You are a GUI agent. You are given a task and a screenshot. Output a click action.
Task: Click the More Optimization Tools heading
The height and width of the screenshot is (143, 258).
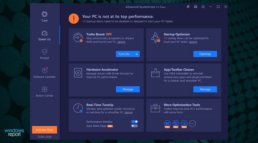click(182, 105)
